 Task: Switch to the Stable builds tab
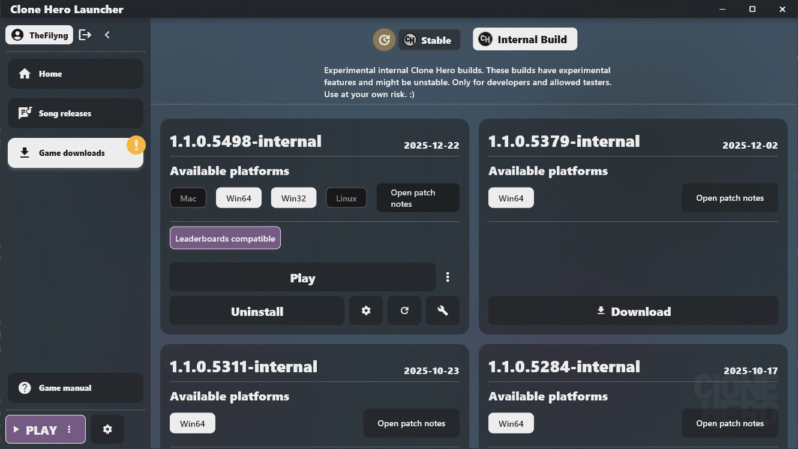tap(430, 40)
